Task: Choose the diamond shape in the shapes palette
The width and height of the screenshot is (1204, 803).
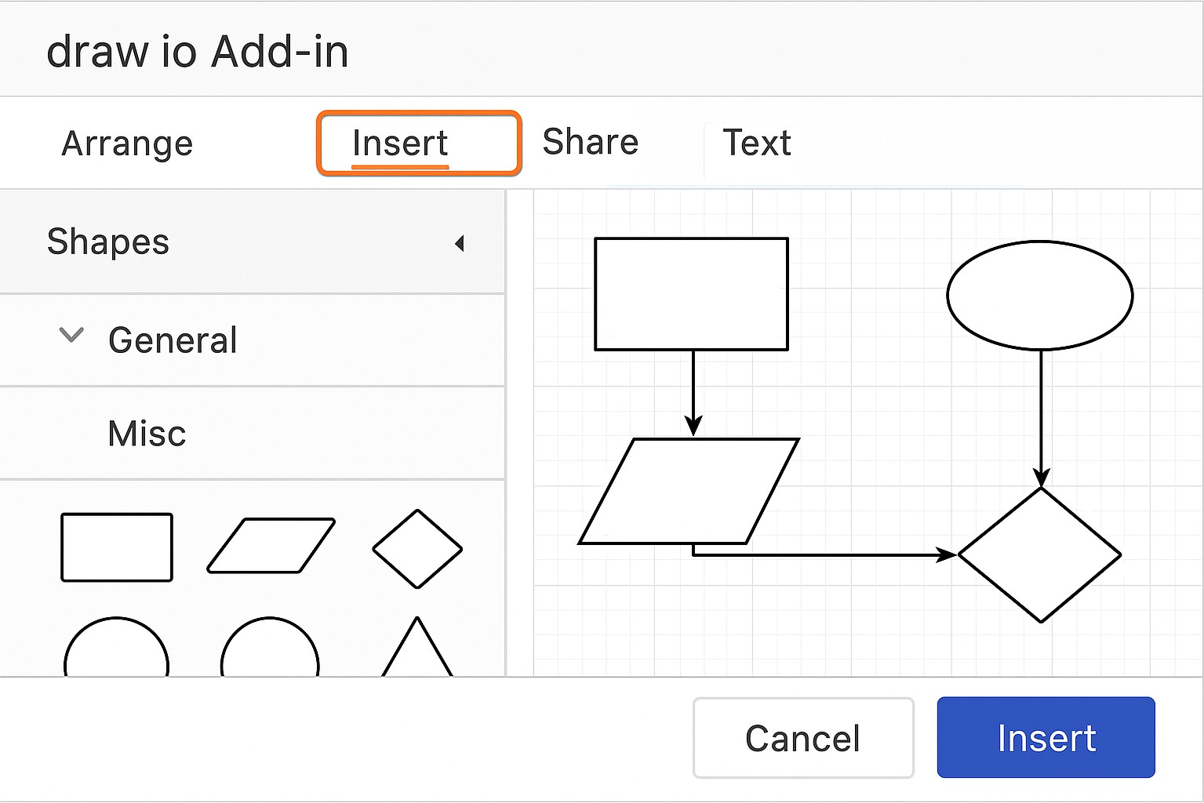Action: [x=417, y=549]
